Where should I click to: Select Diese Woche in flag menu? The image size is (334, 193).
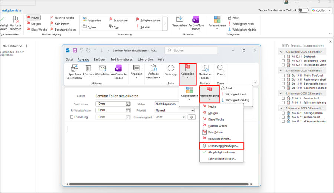click(x=222, y=119)
